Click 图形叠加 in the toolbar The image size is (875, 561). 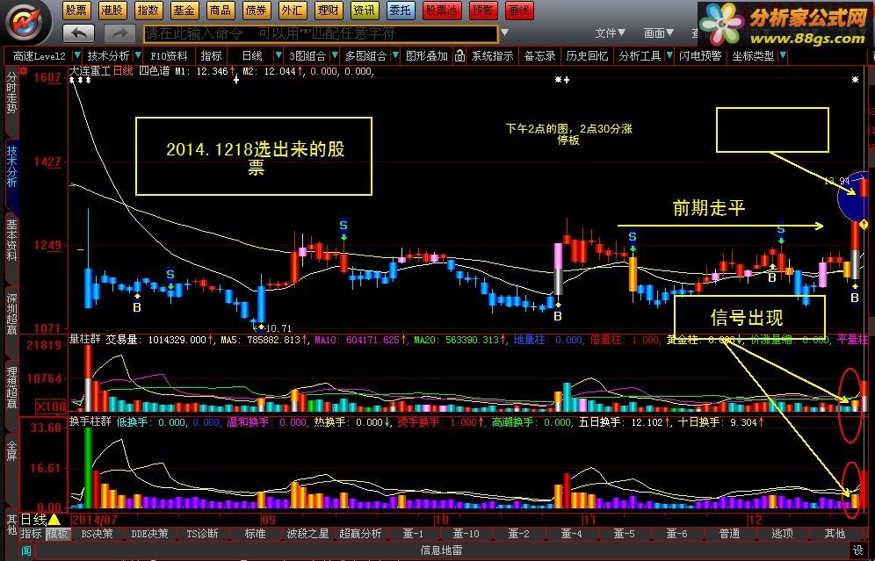[x=426, y=56]
